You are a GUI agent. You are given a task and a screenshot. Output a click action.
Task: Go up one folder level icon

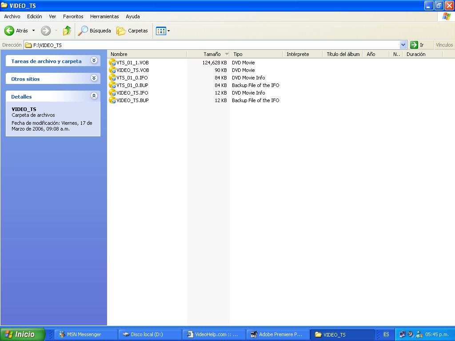click(67, 31)
